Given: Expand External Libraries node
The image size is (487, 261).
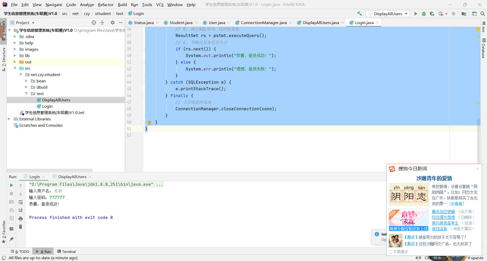Looking at the screenshot, I should pos(9,119).
